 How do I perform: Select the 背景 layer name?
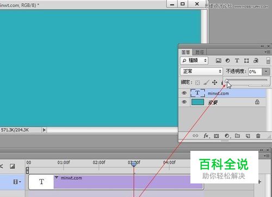point(213,103)
